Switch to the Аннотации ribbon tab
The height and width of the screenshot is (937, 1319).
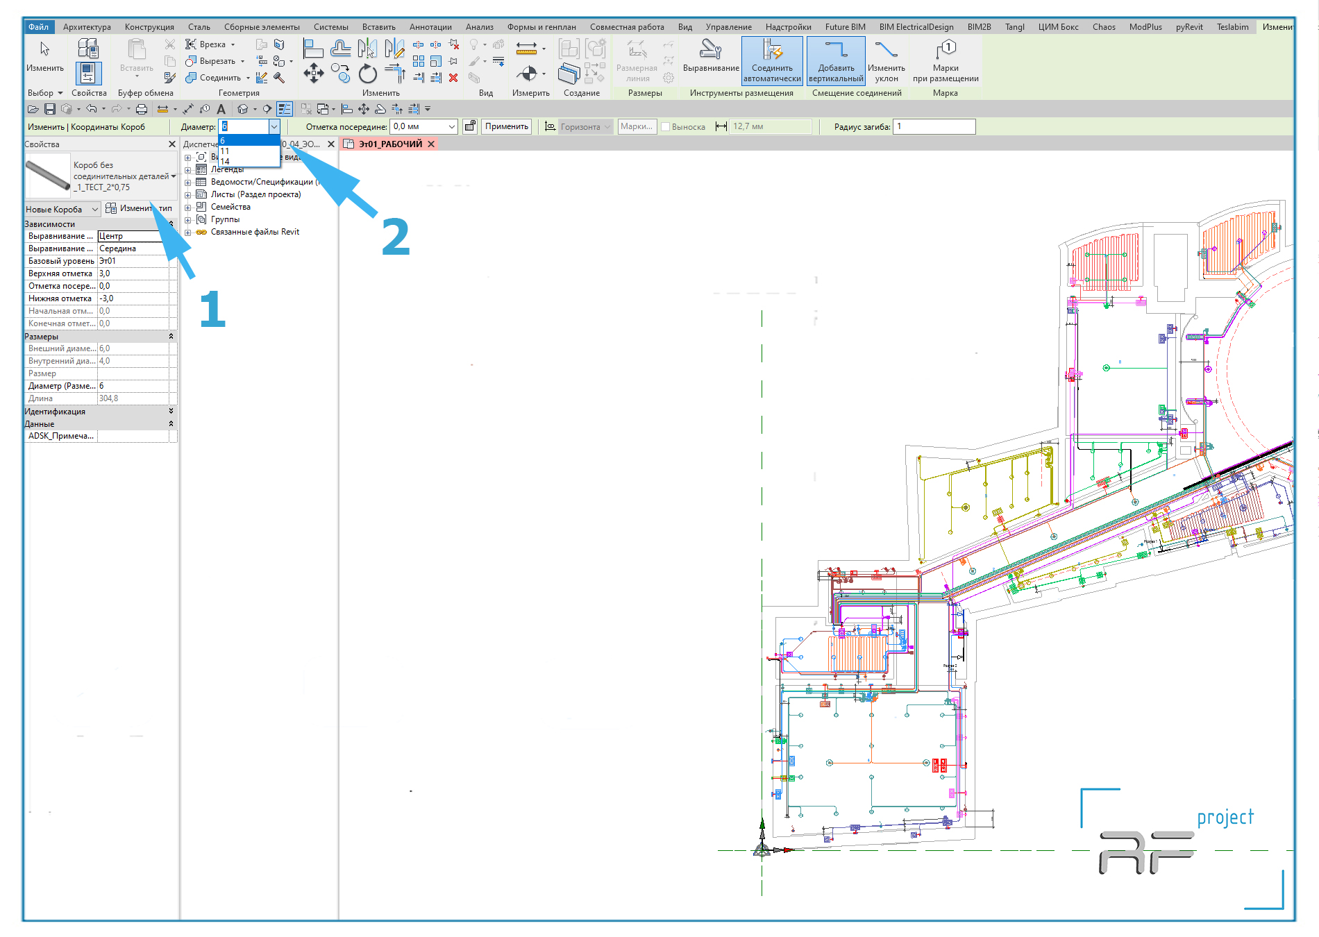tap(430, 27)
